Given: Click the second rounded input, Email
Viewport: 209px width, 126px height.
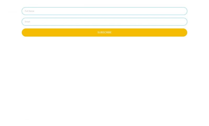Looking at the screenshot, I should tap(104, 22).
